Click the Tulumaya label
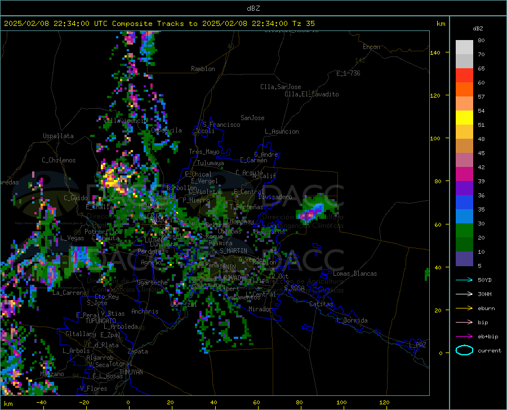507x410 pixels. pyautogui.click(x=211, y=163)
